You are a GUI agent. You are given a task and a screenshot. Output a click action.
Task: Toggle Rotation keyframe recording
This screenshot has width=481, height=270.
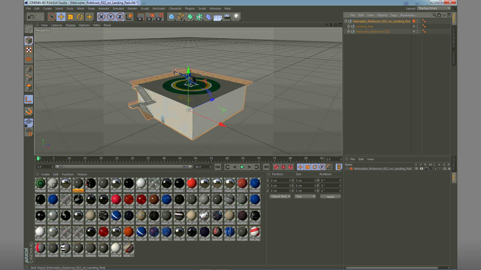tap(314, 167)
